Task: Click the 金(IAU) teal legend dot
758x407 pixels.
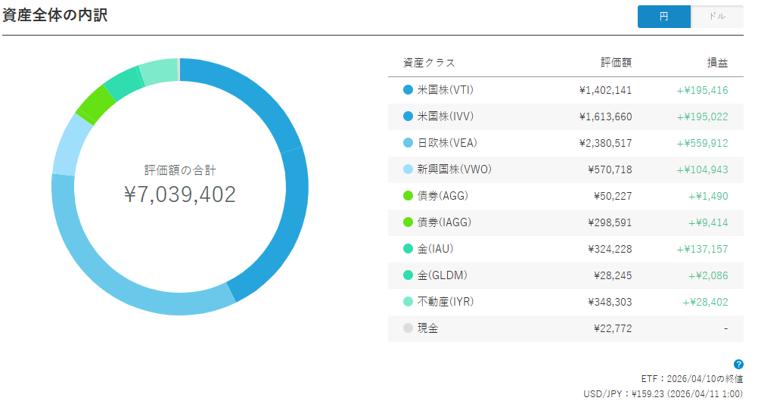Action: tap(408, 248)
